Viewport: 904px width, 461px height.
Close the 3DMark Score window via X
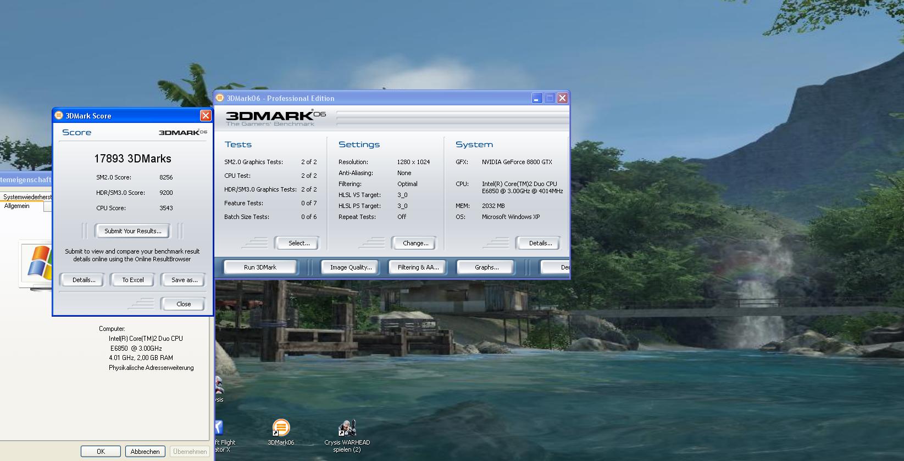206,115
